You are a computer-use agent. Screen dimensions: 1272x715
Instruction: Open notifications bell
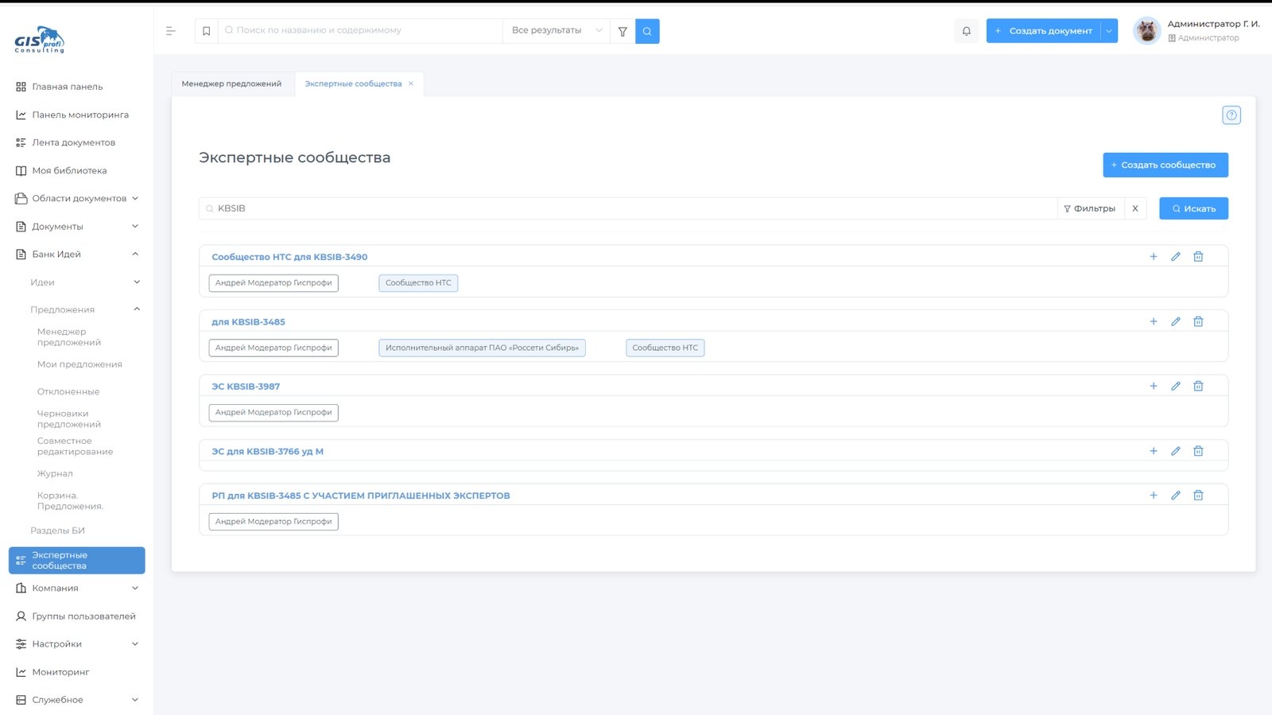[x=967, y=31]
